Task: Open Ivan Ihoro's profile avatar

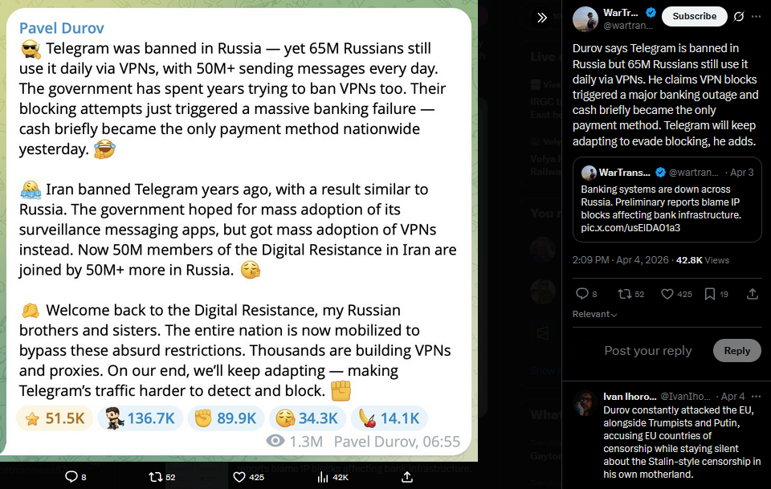Action: point(585,403)
